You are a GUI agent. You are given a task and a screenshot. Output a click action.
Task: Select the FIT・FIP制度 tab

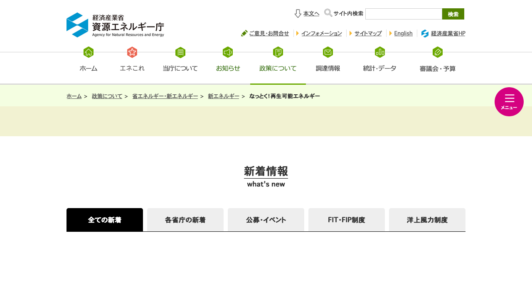click(346, 220)
